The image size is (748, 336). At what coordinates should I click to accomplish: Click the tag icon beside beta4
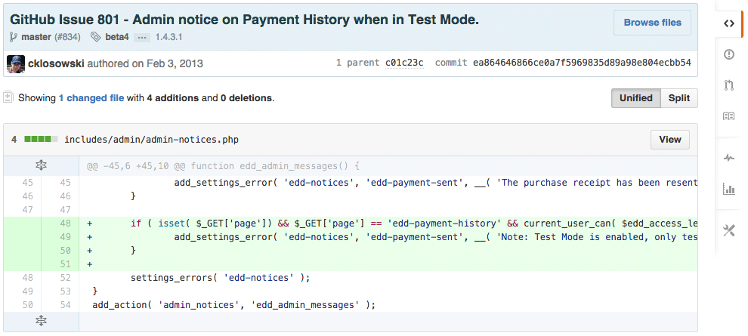96,37
